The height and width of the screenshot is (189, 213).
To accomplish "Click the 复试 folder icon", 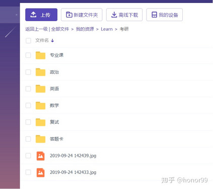I will [x=40, y=122].
